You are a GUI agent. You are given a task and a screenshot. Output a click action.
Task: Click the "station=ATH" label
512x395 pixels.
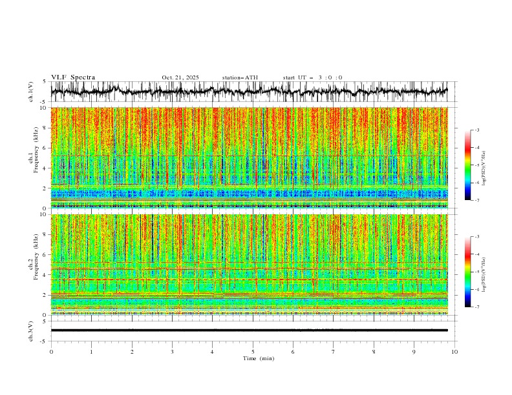point(240,77)
